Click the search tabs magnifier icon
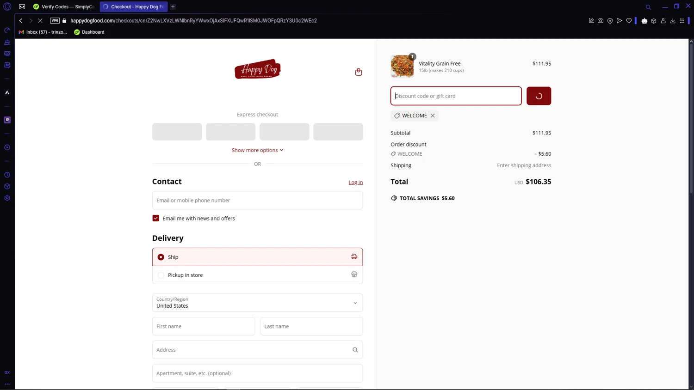 pyautogui.click(x=648, y=7)
